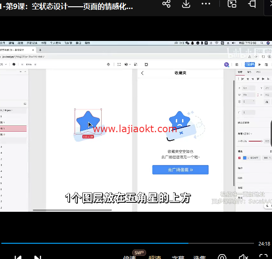Open the video quality selector labeled 超清
272x259 pixels.
[155, 257]
